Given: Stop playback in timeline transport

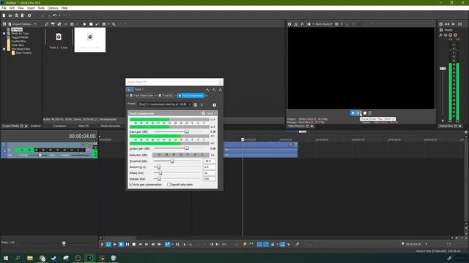Looking at the screenshot, I should pyautogui.click(x=134, y=244).
